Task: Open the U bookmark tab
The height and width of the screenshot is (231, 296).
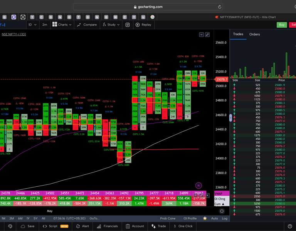Action: coord(143,17)
